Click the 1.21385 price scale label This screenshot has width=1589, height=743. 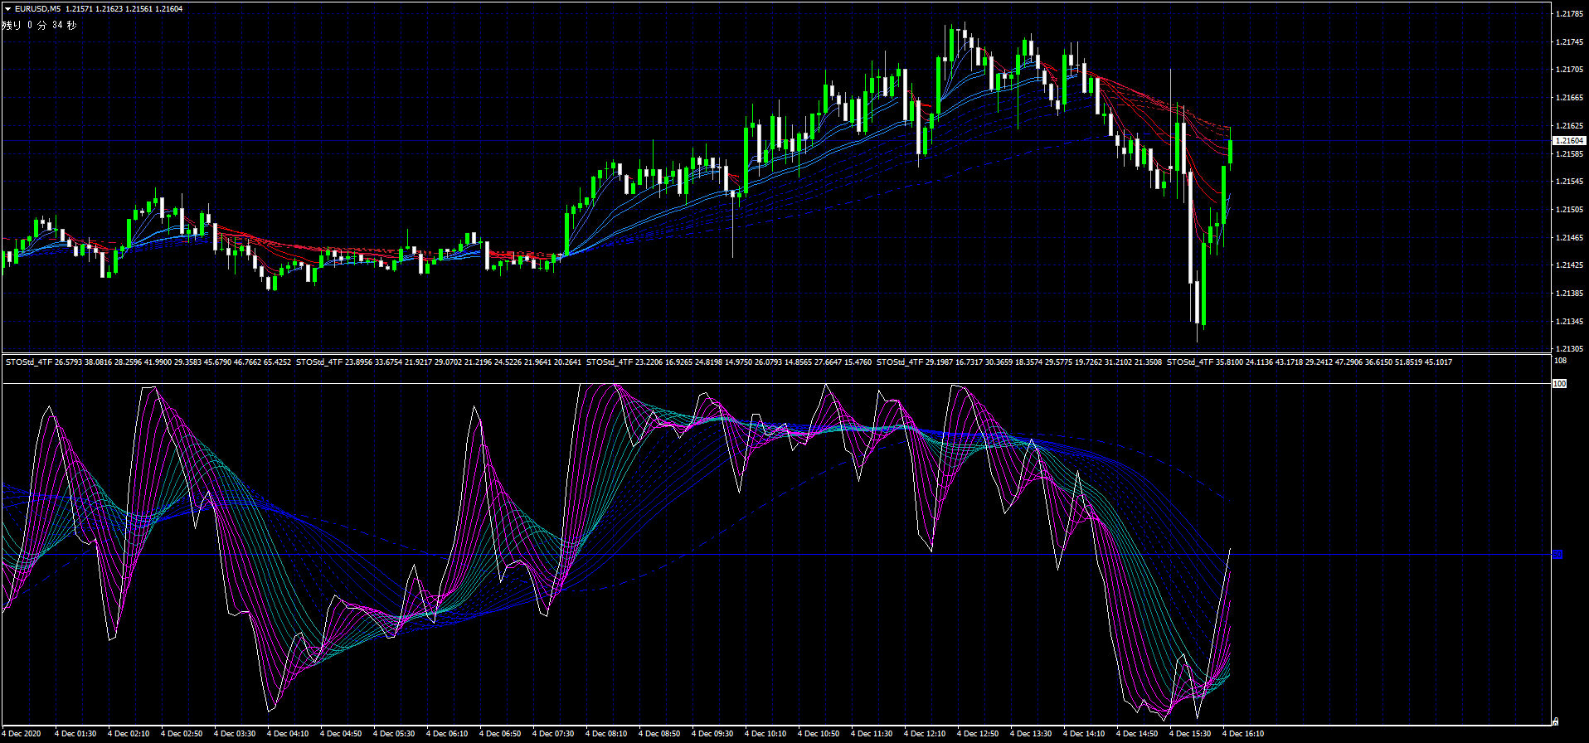pyautogui.click(x=1570, y=294)
